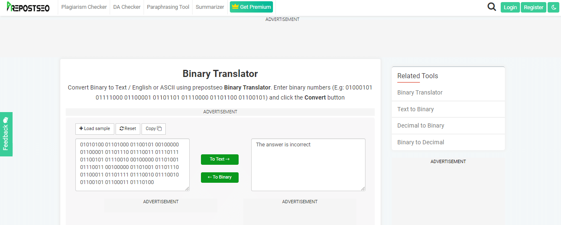
Task: Load sample binary input
Action: click(95, 129)
